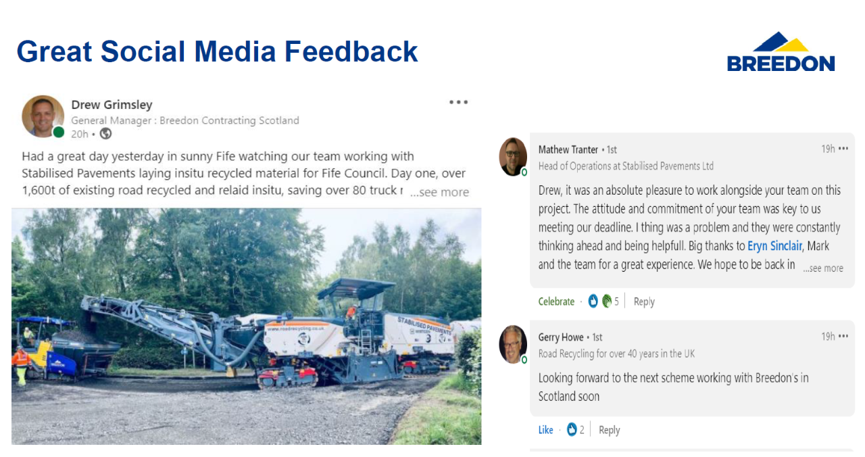Viewport: 865px width, 457px height.
Task: Toggle Like on Gerry Howe's comment
Action: click(545, 430)
